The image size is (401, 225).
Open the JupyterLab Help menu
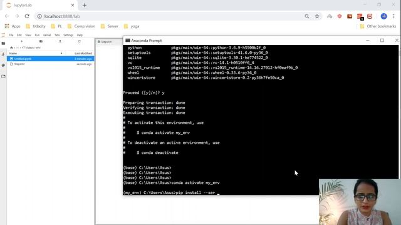pos(80,35)
